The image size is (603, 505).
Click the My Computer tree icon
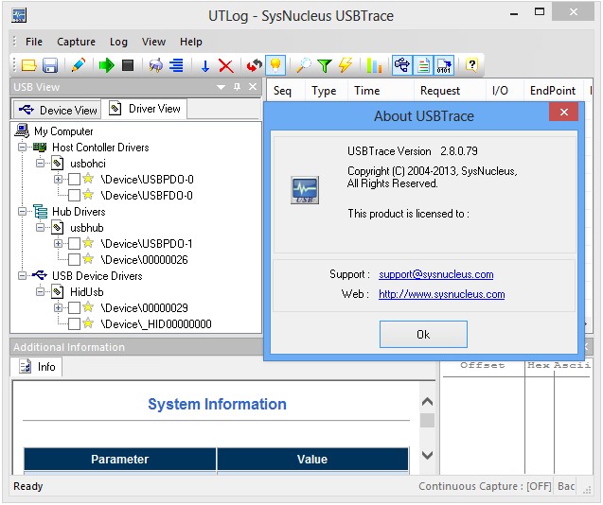click(x=22, y=131)
